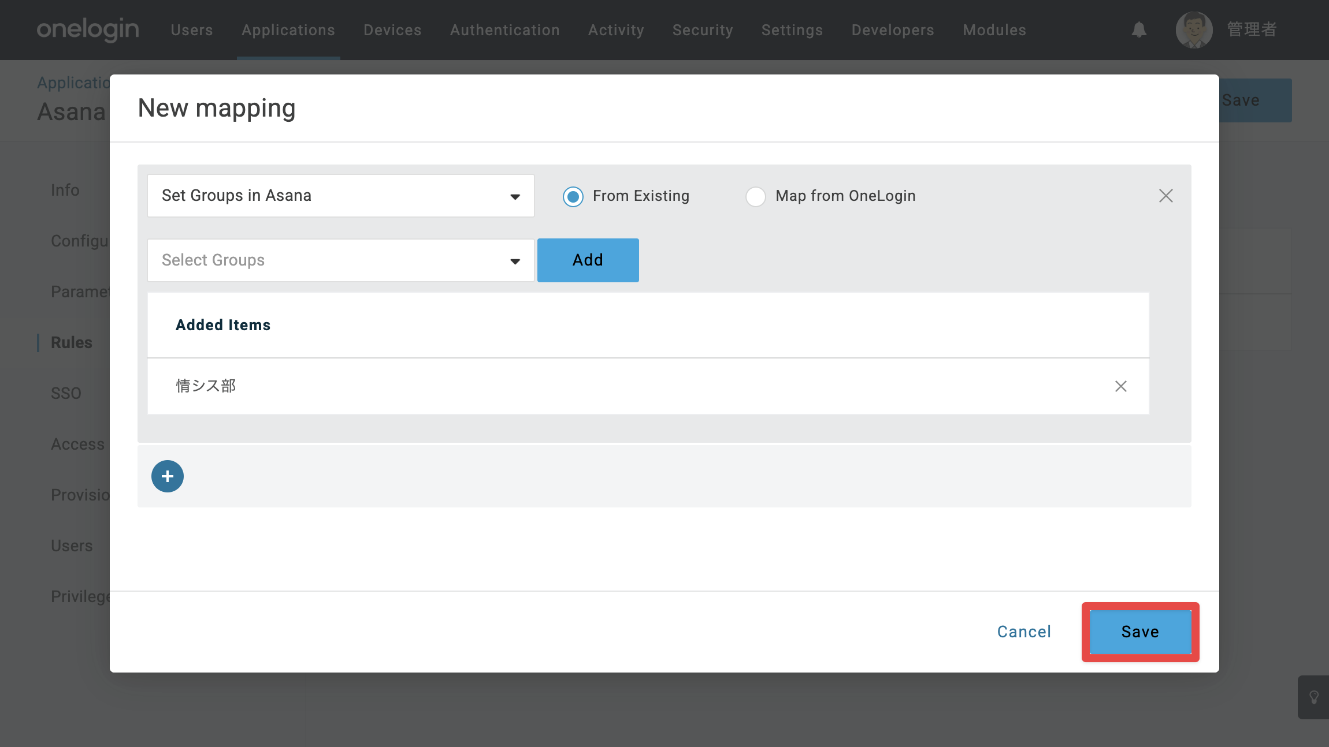Open the Security menu

point(703,30)
